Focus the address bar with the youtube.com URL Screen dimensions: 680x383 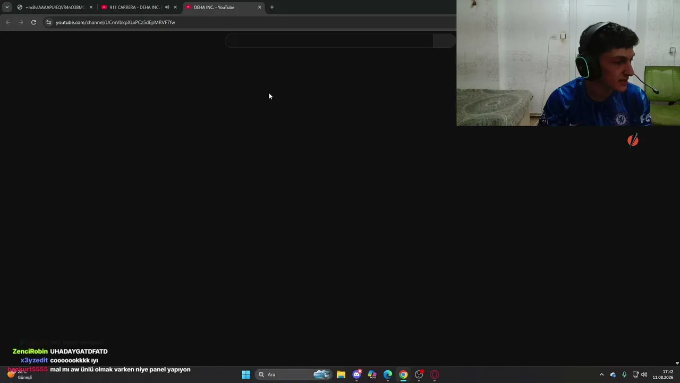[250, 22]
